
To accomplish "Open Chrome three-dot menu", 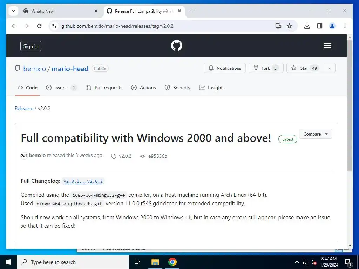I will click(x=345, y=26).
